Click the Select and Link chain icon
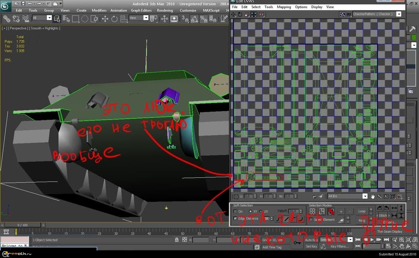 pyautogui.click(x=7, y=18)
